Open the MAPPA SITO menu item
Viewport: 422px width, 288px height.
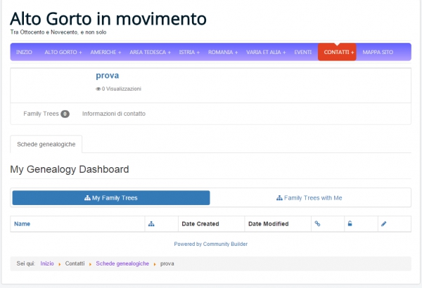click(378, 53)
